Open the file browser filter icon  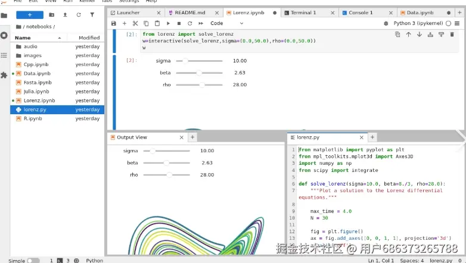(x=92, y=15)
